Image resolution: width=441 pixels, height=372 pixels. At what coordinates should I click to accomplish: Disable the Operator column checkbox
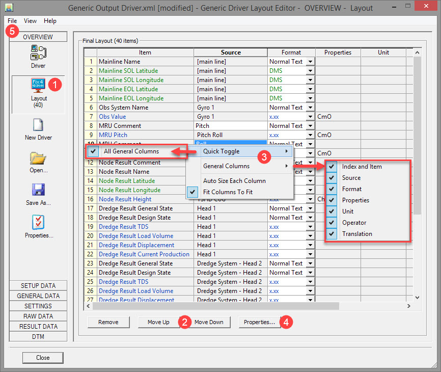[x=332, y=223]
